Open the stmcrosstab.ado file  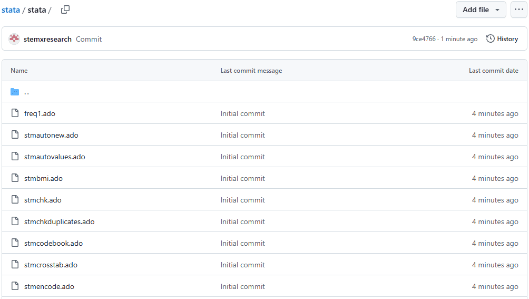pyautogui.click(x=51, y=265)
